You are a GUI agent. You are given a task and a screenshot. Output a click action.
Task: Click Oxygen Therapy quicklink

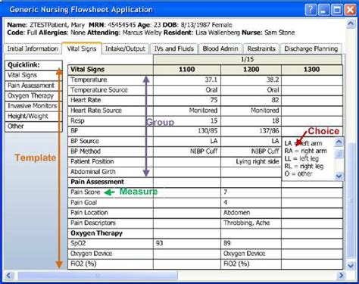click(x=33, y=96)
